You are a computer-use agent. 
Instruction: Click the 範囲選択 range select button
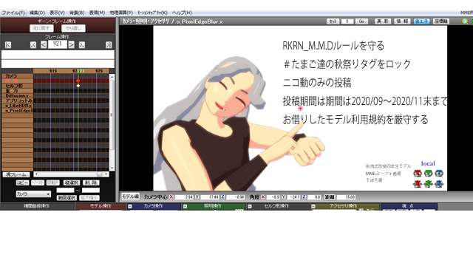coord(67,198)
